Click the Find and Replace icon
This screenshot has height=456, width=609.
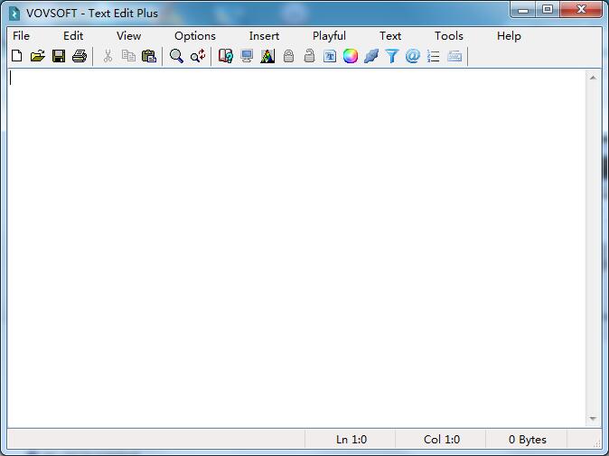pyautogui.click(x=198, y=56)
